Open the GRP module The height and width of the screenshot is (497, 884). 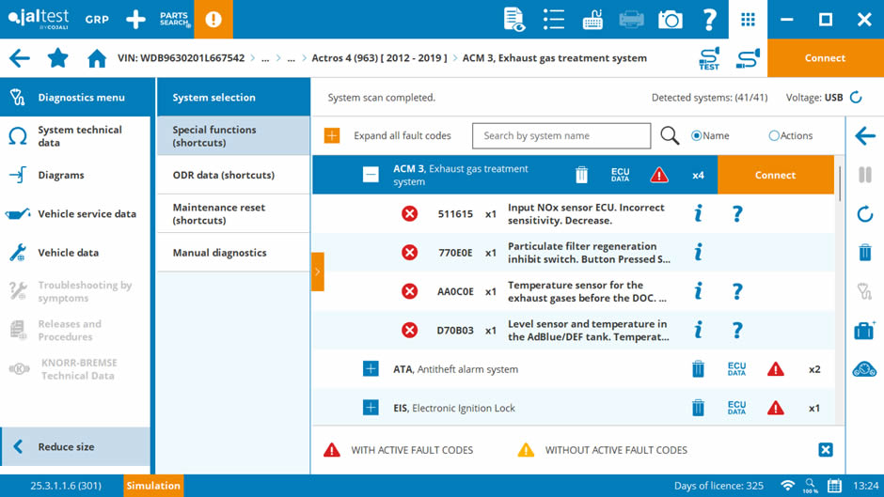[x=97, y=19]
